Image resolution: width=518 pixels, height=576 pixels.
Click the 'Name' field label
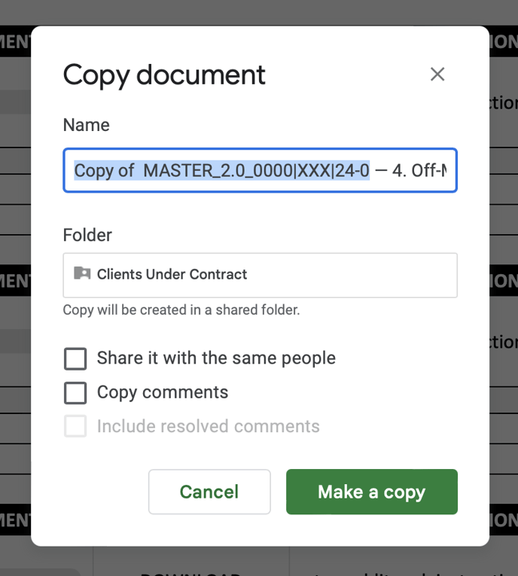[x=86, y=125]
